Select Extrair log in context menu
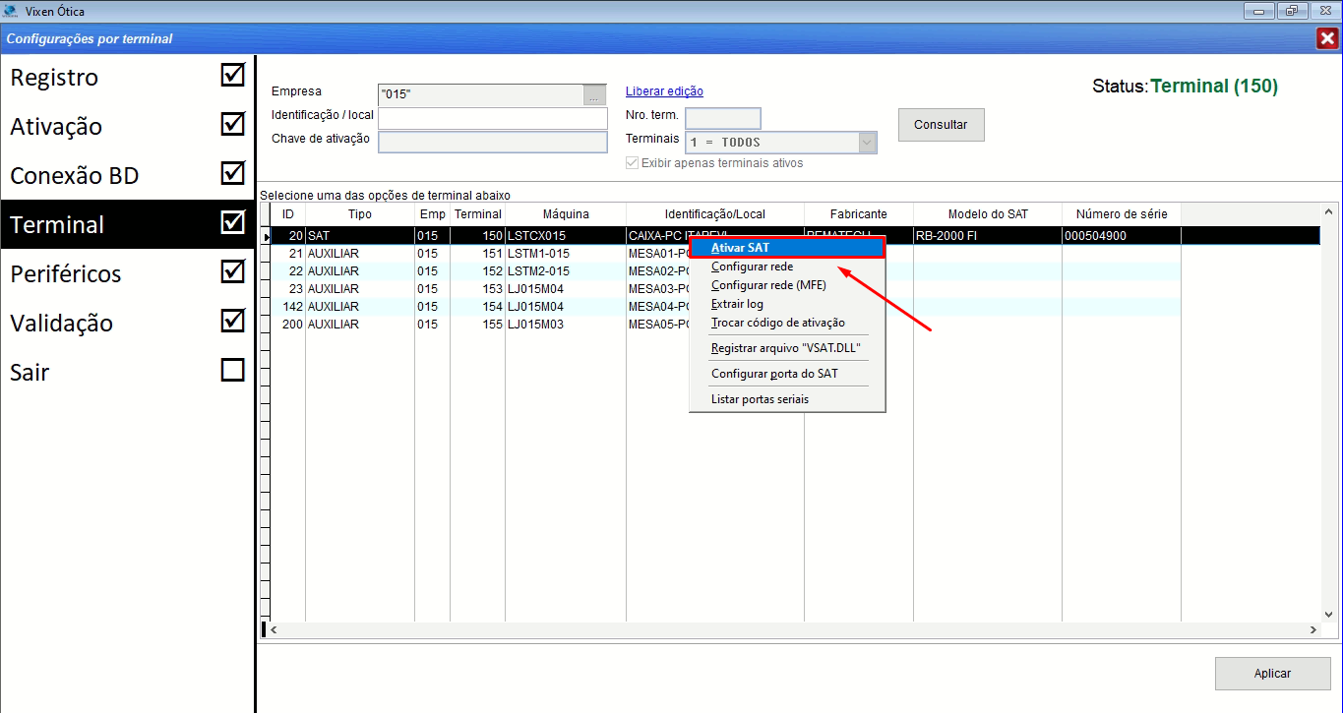Viewport: 1343px width, 713px height. tap(737, 304)
